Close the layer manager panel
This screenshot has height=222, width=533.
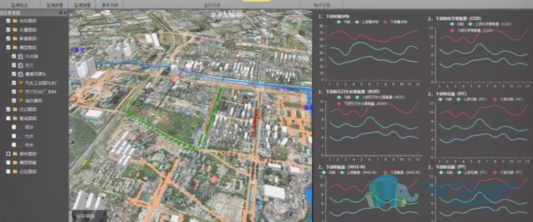[65, 12]
